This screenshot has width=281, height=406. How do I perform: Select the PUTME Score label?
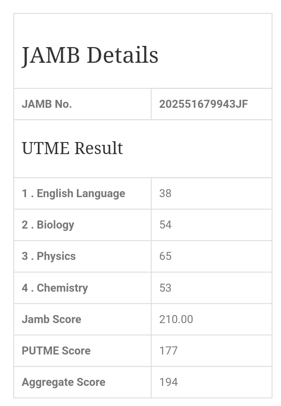click(56, 351)
